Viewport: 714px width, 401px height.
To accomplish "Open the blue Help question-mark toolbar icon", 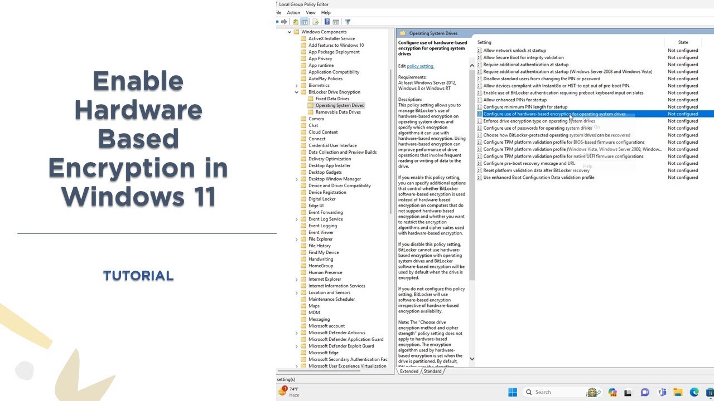I will tap(327, 22).
